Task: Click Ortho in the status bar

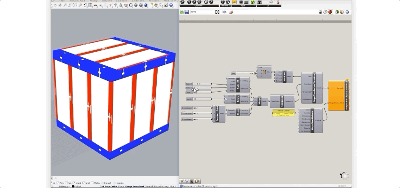Action: click(x=115, y=186)
